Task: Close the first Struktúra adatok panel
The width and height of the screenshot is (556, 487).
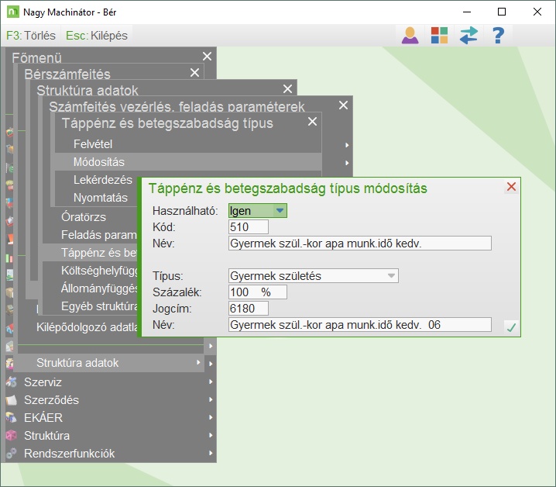Action: (x=287, y=89)
